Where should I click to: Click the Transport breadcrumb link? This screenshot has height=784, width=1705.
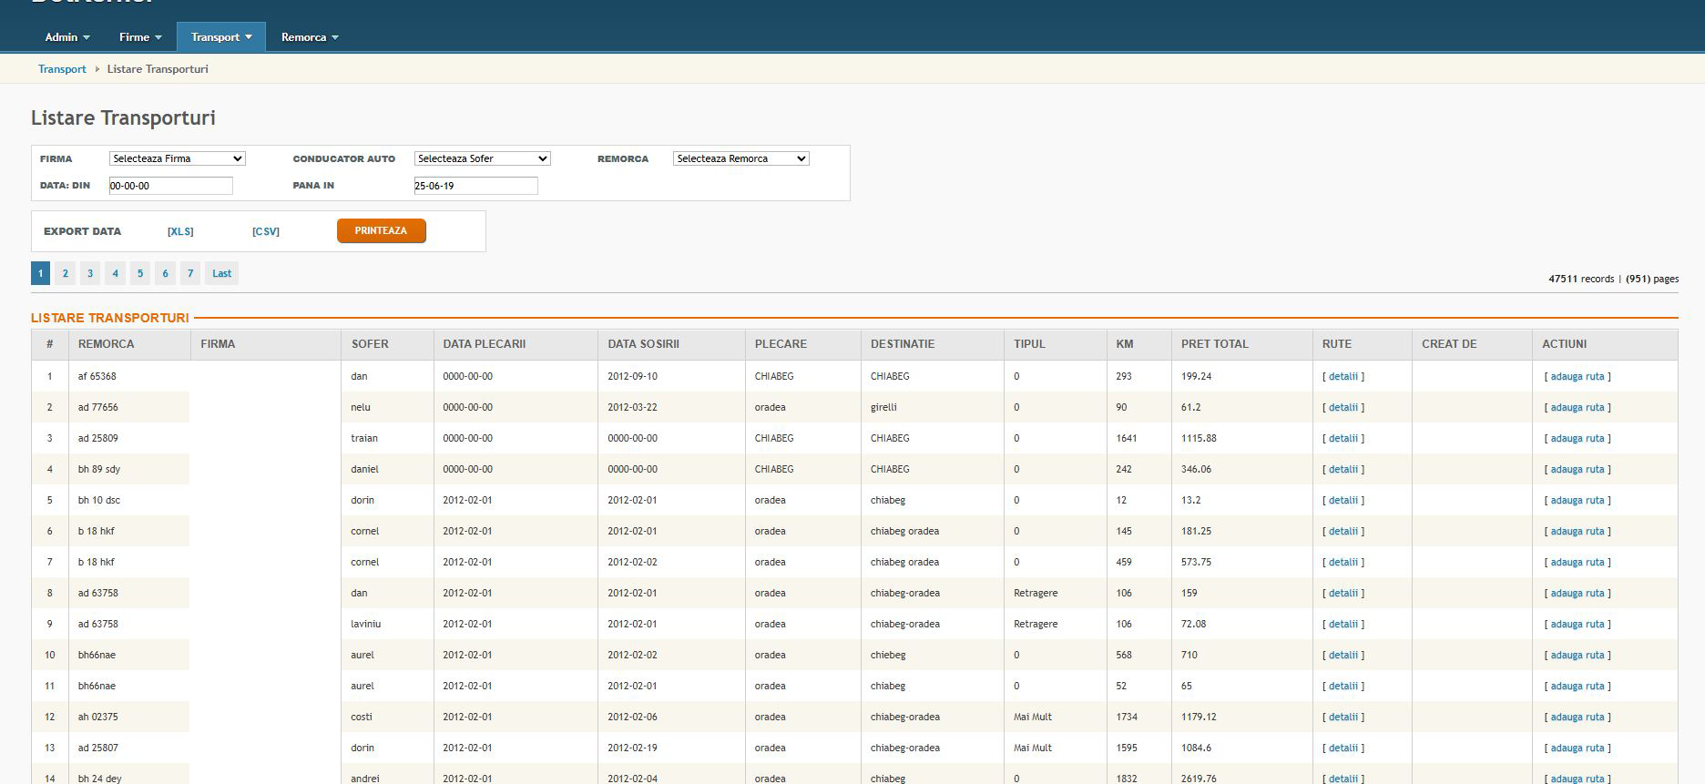[62, 69]
